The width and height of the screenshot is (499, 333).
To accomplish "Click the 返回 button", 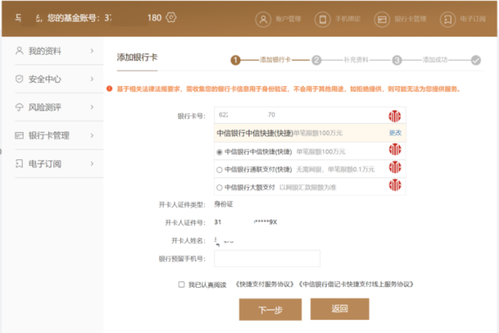I will coord(340,309).
